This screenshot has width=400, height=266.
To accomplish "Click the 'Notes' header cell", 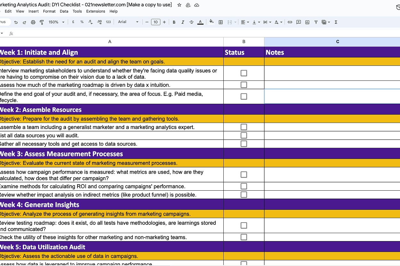I will pos(332,52).
